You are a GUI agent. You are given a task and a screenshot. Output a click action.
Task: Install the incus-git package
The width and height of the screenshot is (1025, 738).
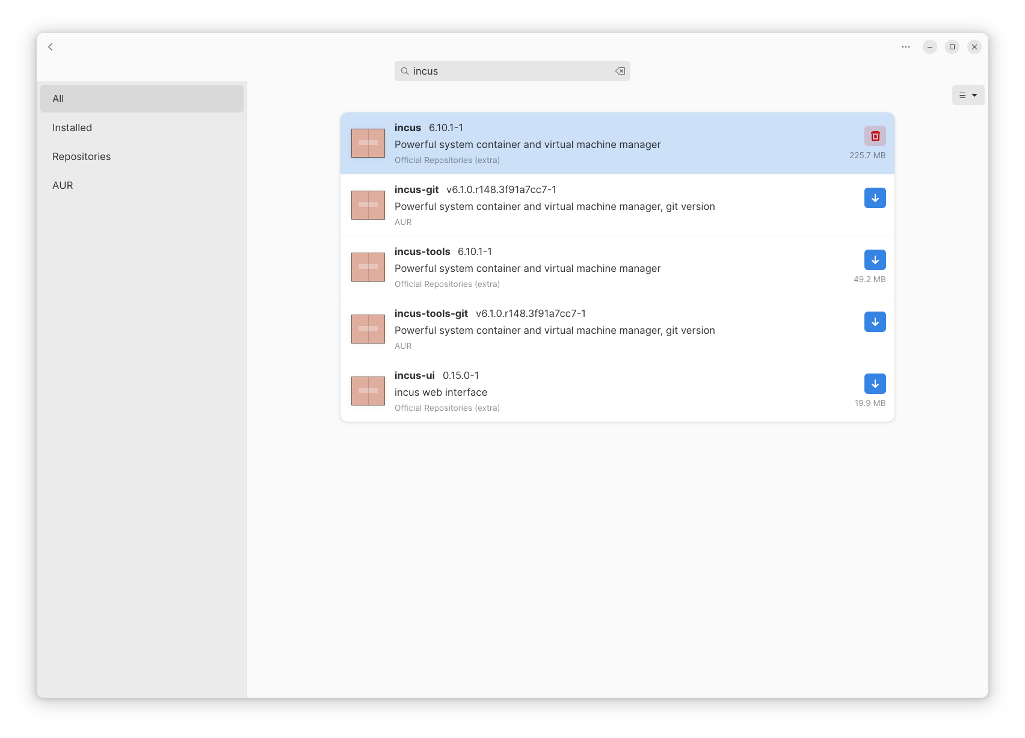[x=875, y=198]
